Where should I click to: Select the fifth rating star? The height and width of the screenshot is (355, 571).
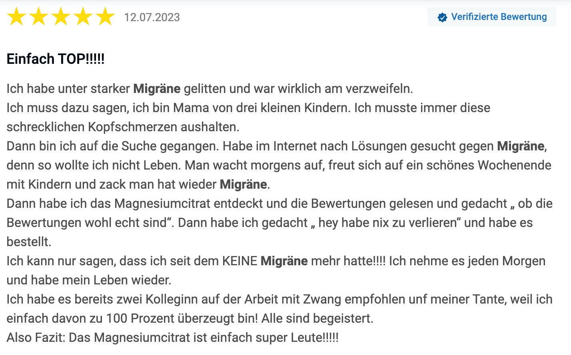point(106,17)
